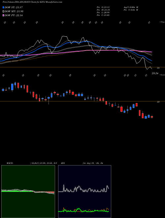Click the 24 price level label

point(158,68)
